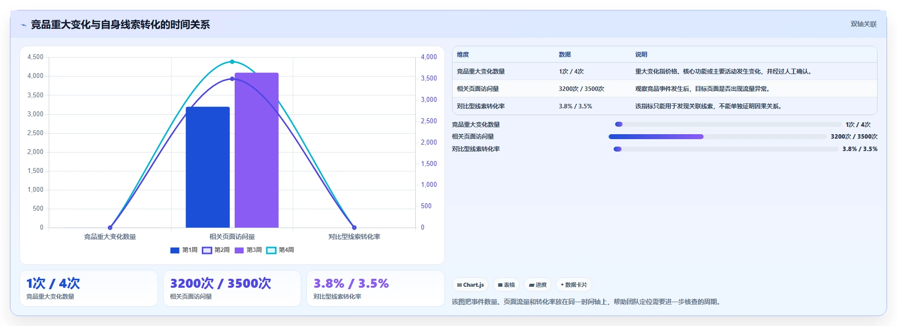Click the 进度 chip
Viewport: 897px width, 326px height.
[538, 285]
